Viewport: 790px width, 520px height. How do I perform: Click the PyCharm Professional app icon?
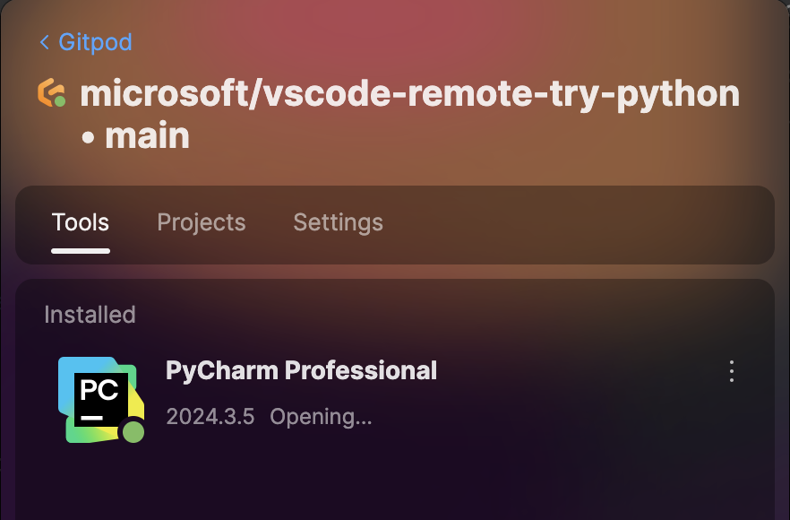101,400
